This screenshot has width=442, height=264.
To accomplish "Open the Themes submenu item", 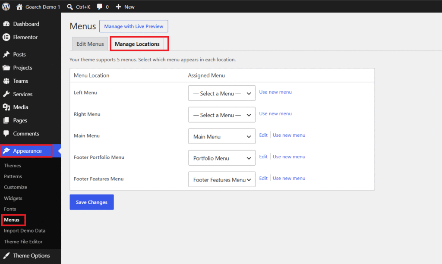I will coord(13,165).
